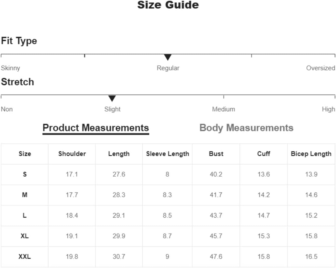The image size is (336, 268).
Task: Click the Slight stretch label
Action: (112, 109)
